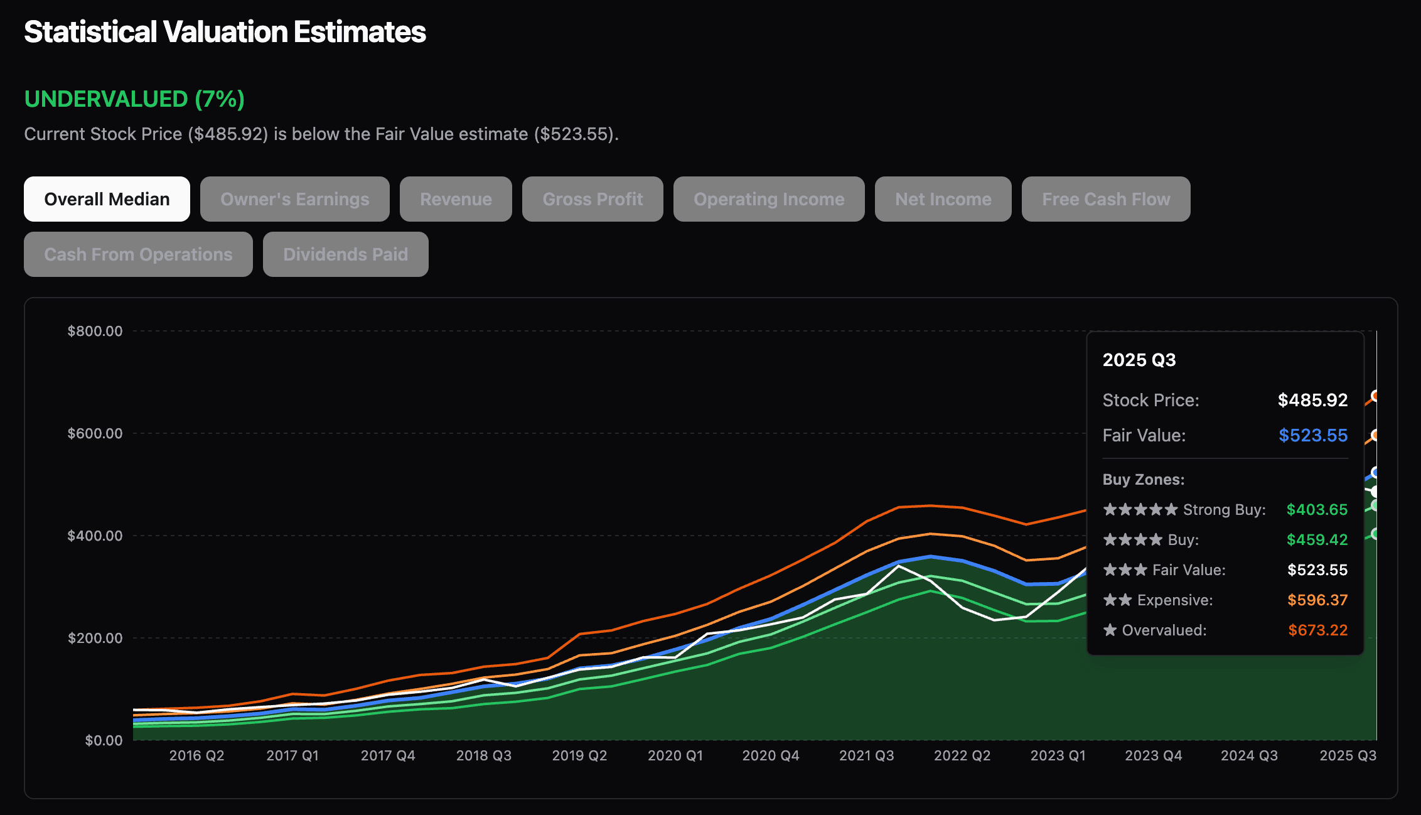Reselect the Overall Median tab

[106, 199]
